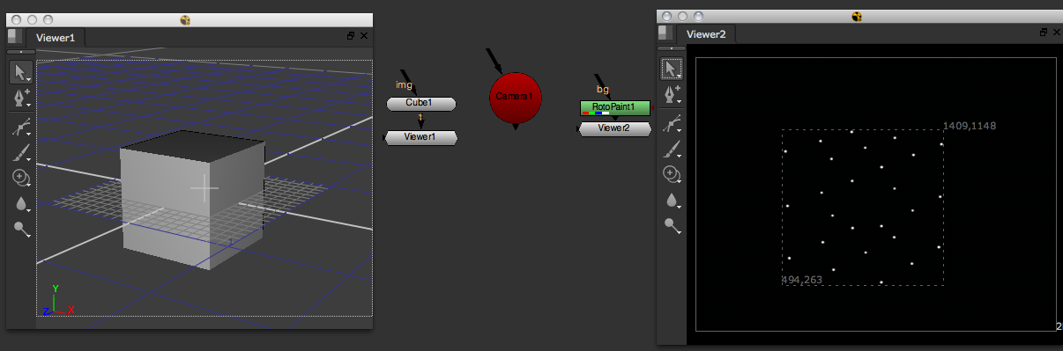
Task: Select the arrow Select tool in Viewer1
Action: click(x=21, y=72)
